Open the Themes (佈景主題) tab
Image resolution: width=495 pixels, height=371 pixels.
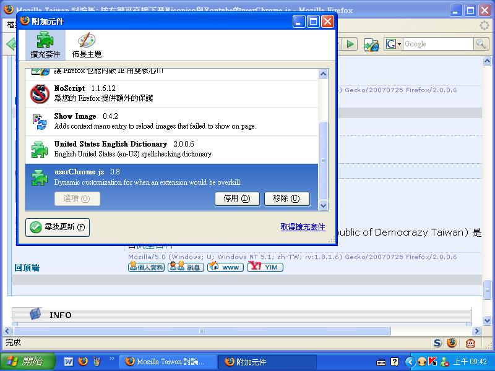point(87,45)
